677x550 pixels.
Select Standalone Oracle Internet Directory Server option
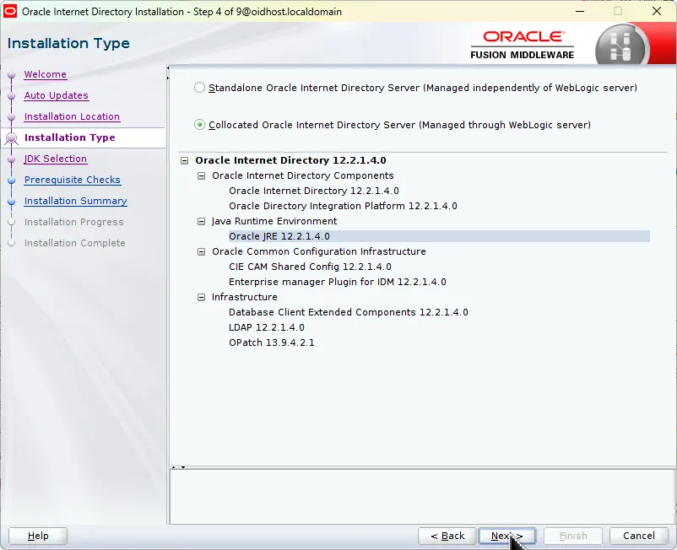pos(199,88)
